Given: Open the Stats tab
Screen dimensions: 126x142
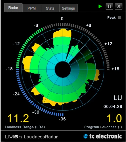Looking at the screenshot, I should click(50, 8).
